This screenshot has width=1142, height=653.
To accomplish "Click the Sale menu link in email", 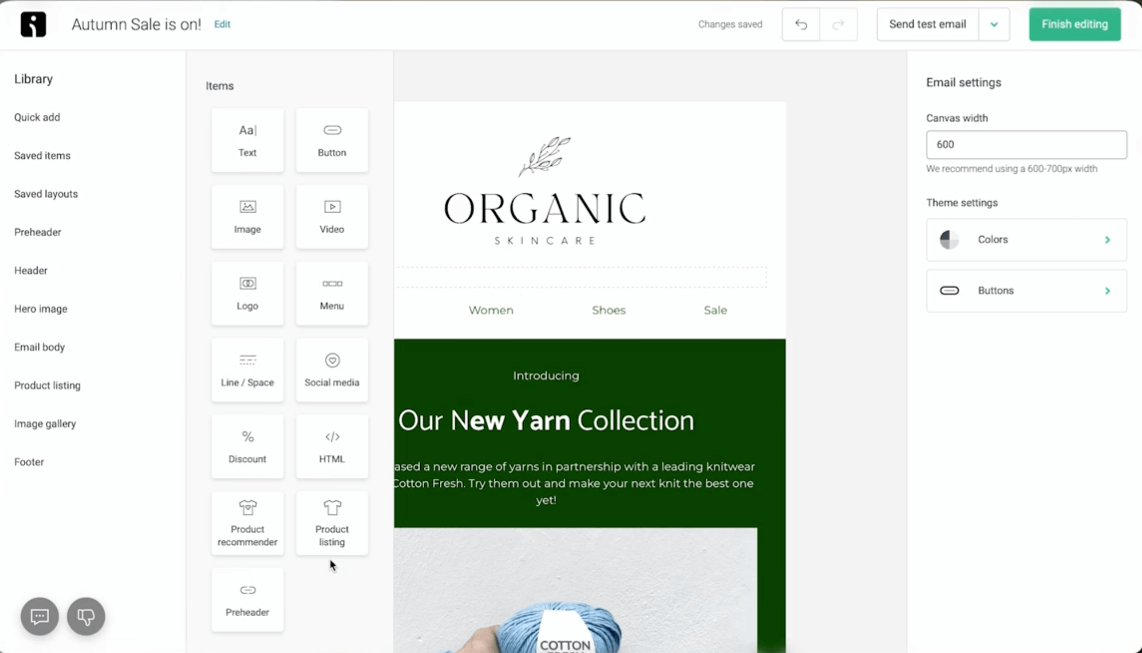I will click(x=715, y=310).
